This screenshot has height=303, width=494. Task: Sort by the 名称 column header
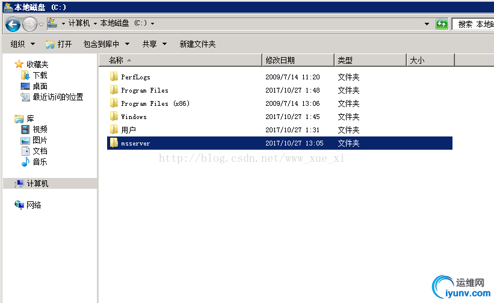click(181, 60)
